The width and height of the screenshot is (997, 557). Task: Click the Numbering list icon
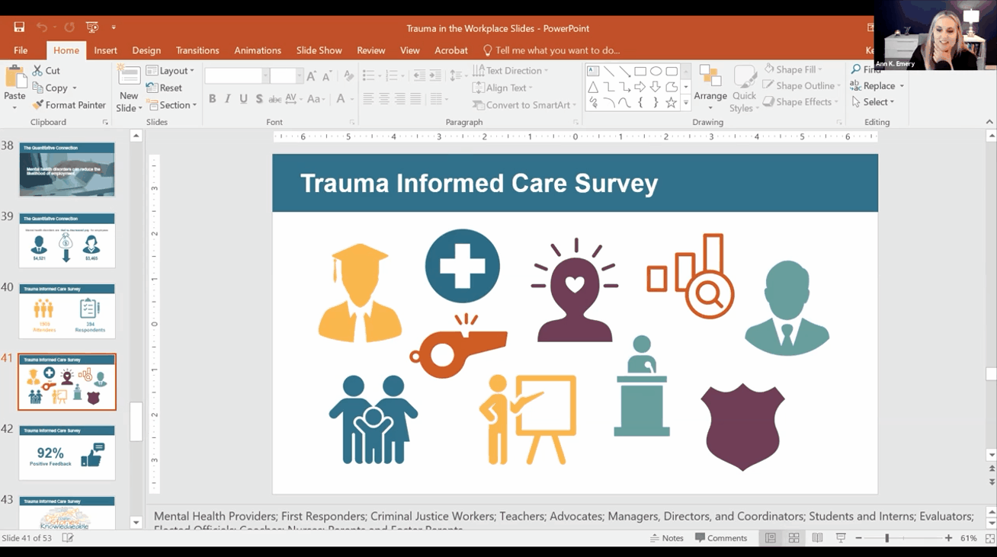(x=392, y=75)
